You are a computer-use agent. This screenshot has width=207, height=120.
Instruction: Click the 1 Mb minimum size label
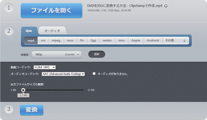13,90
